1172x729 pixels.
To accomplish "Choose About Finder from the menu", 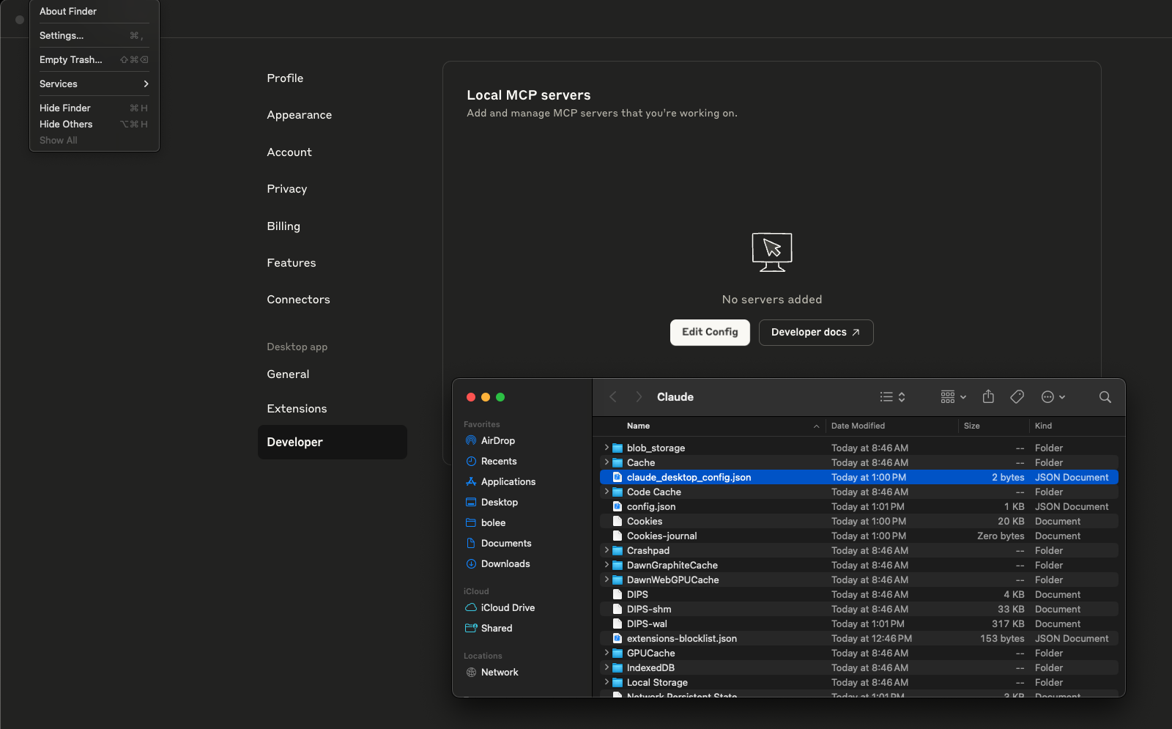I will [x=94, y=11].
